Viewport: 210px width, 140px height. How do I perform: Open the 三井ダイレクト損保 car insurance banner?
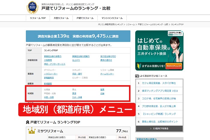coord(159,50)
